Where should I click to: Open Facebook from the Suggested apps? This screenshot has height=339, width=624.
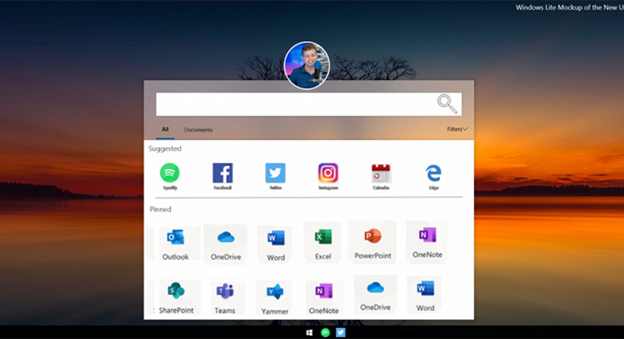coord(222,174)
